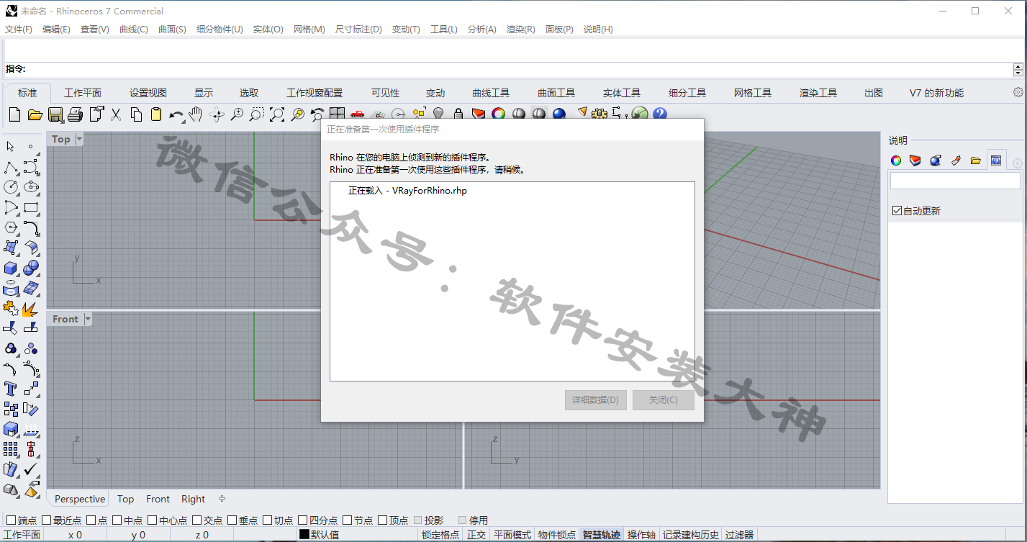Viewport: 1027px width, 542px height.
Task: Select the Pan hand tool
Action: (x=195, y=114)
